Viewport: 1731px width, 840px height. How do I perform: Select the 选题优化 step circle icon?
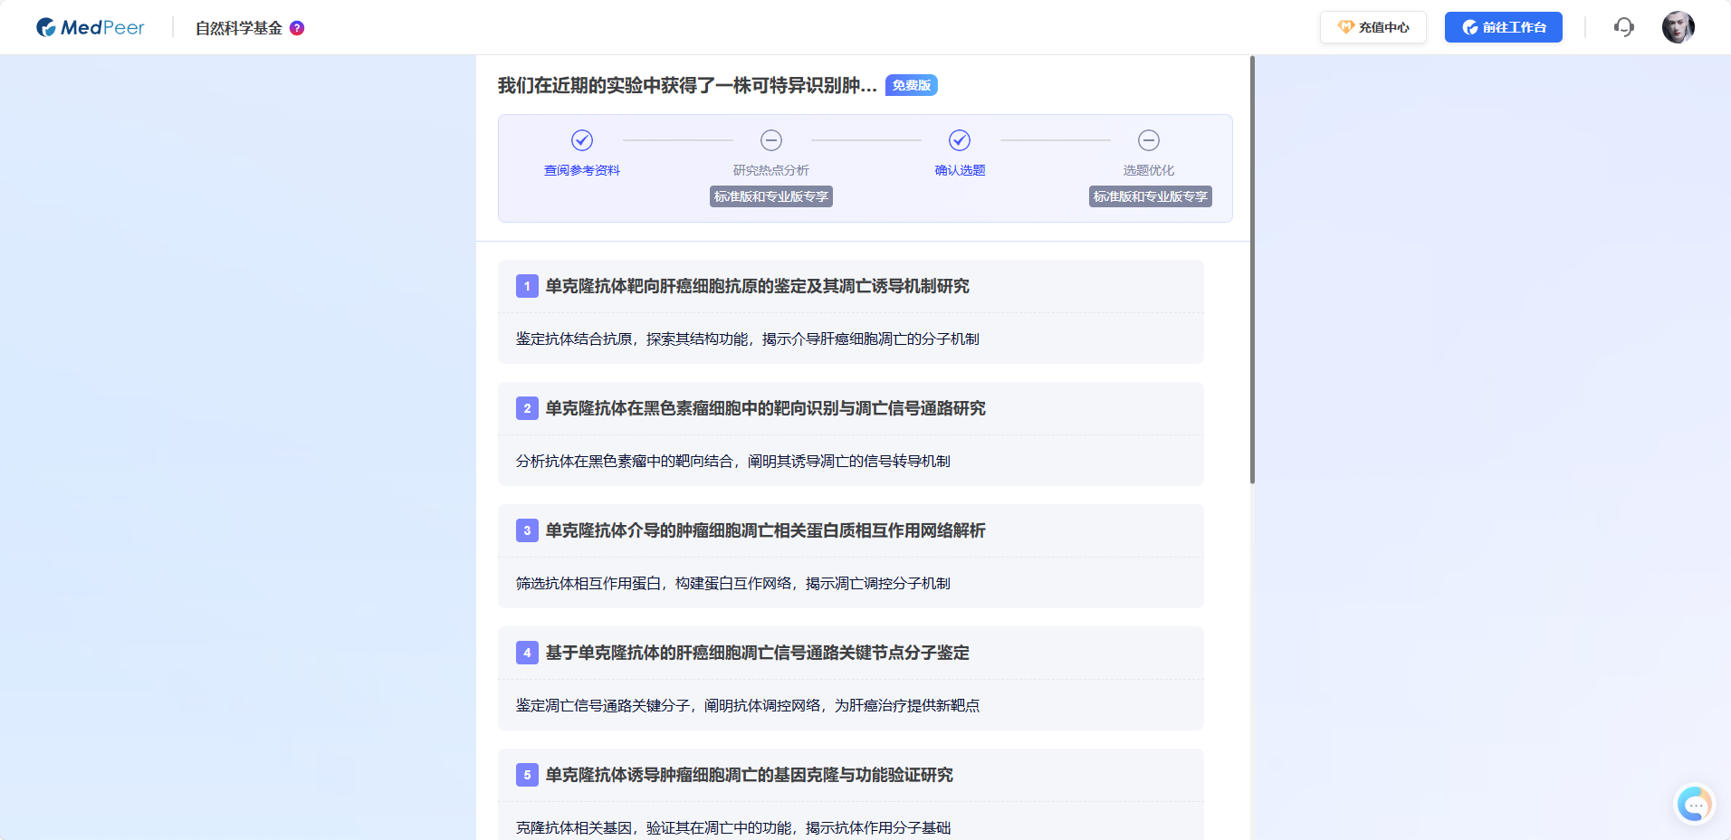1149,140
